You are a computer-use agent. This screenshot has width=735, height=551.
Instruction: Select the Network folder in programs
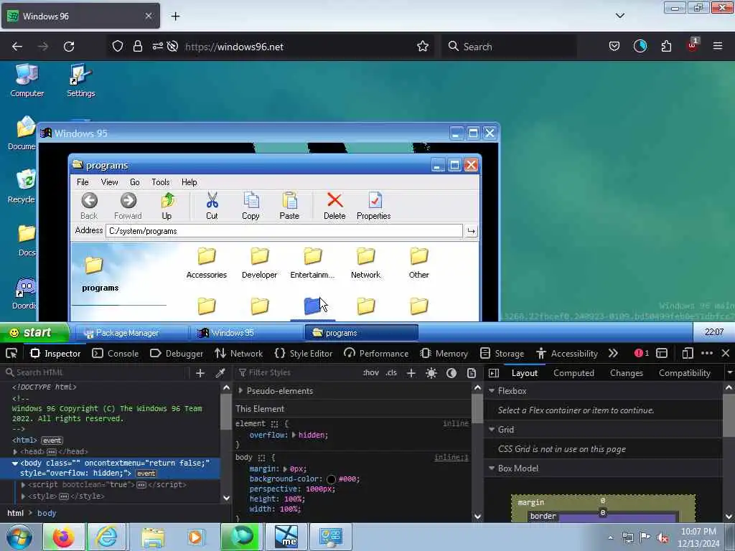click(365, 263)
